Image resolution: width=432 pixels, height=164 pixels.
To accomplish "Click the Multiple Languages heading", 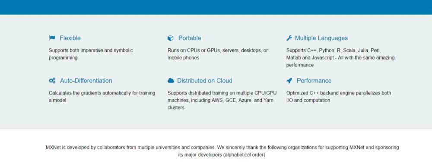I will 321,38.
